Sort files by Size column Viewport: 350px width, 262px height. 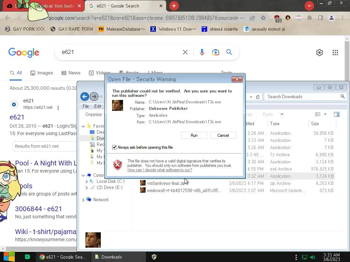315,123
